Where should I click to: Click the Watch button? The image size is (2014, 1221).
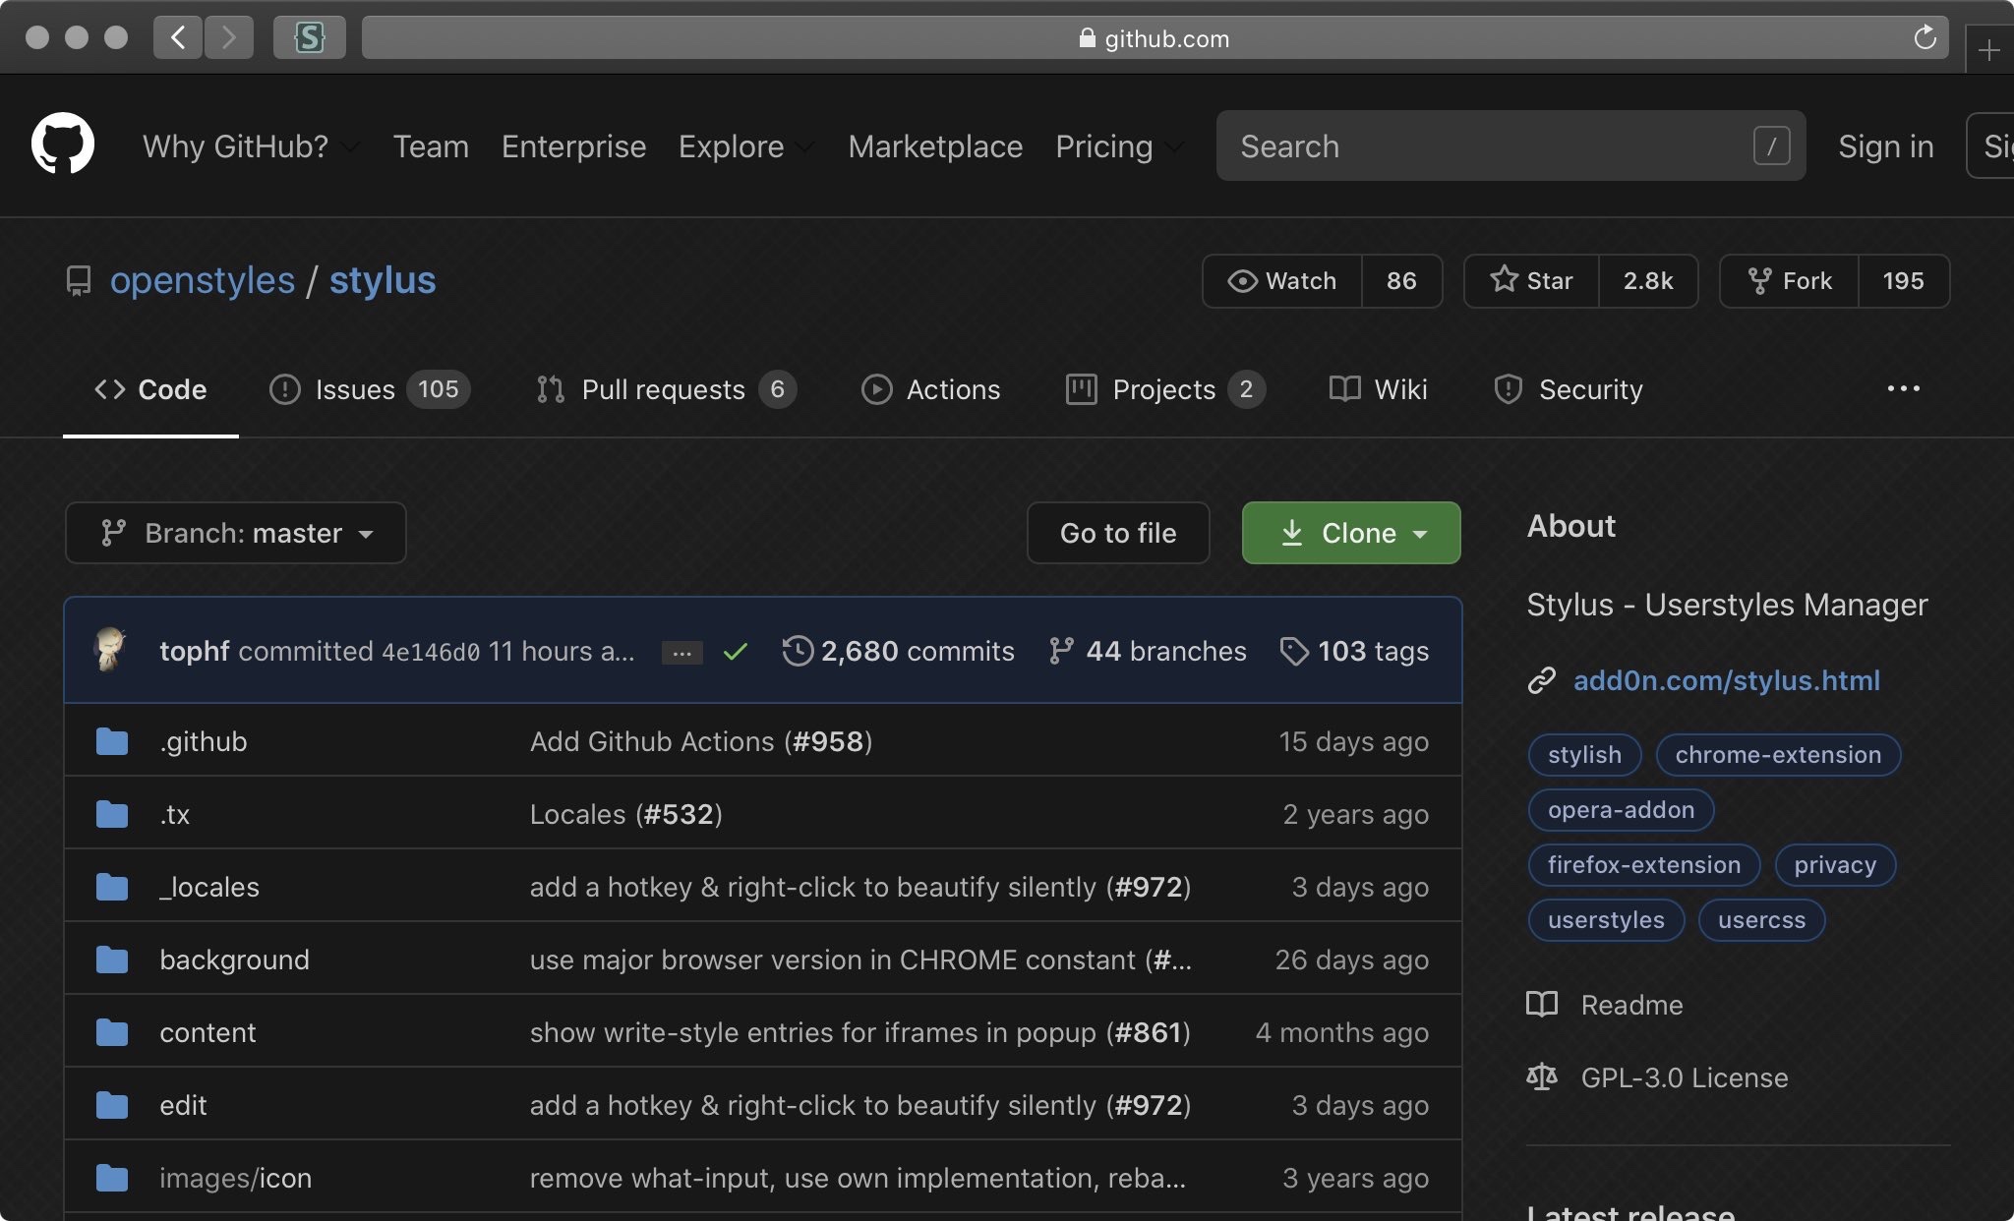click(x=1282, y=281)
